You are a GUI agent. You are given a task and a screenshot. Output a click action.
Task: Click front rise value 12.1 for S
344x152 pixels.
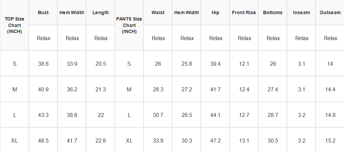coord(244,64)
